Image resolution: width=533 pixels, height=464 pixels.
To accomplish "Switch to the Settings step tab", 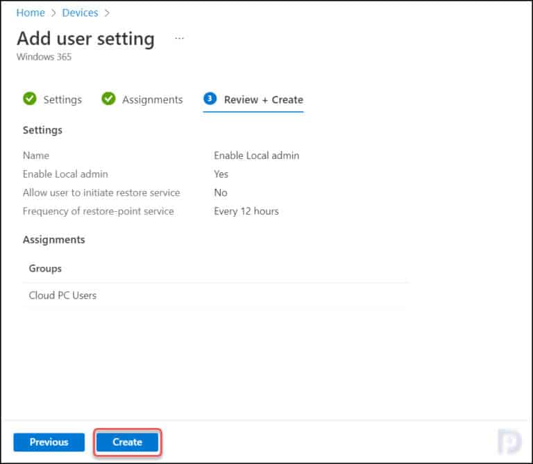I will (53, 99).
